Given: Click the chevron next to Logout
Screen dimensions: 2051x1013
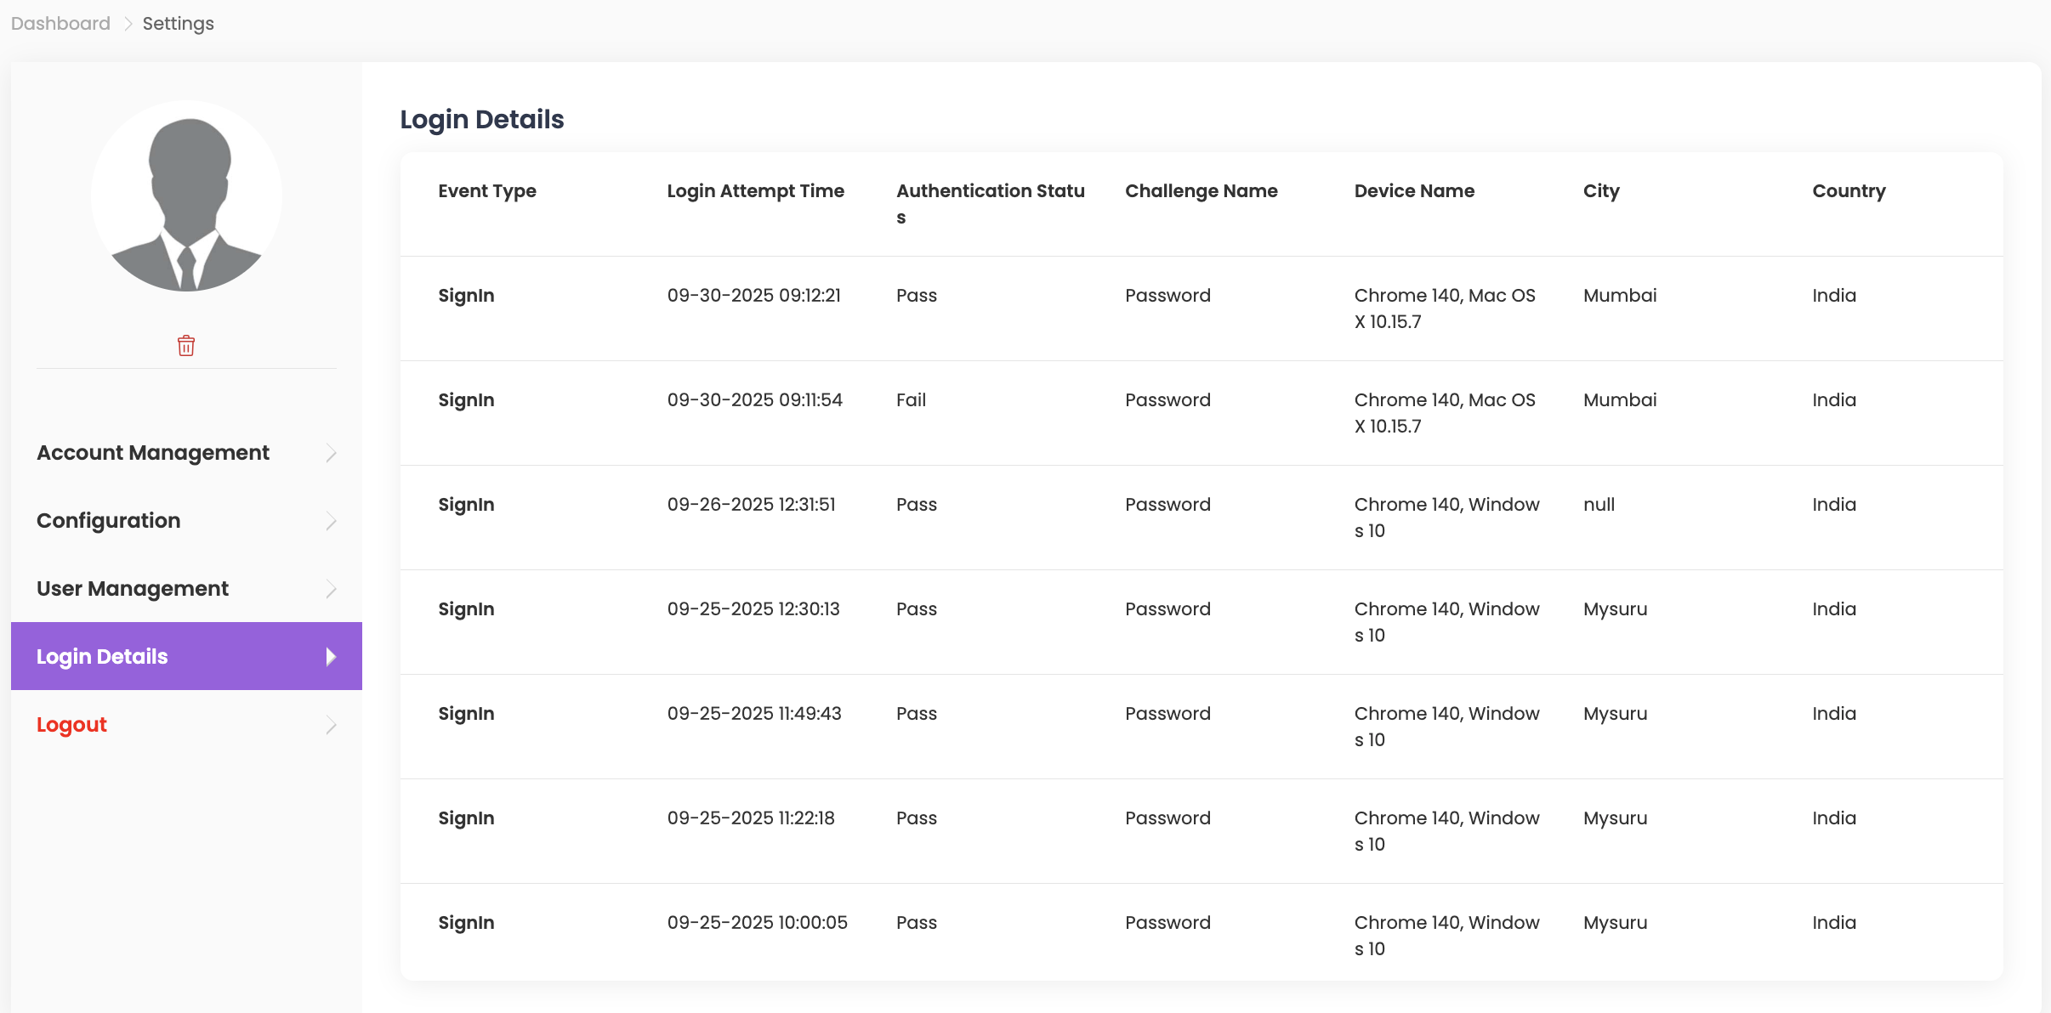Looking at the screenshot, I should 331,725.
